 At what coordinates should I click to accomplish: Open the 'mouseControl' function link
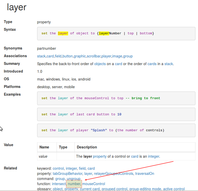click(93, 184)
